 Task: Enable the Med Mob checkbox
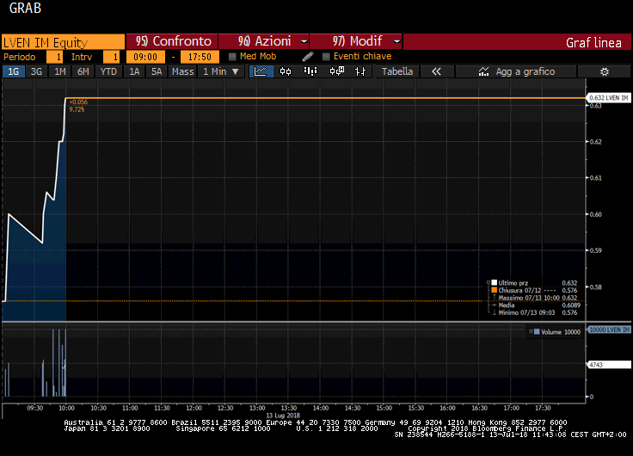(232, 57)
